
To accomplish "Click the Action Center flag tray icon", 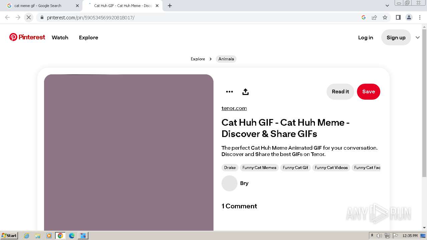I will pos(395,236).
